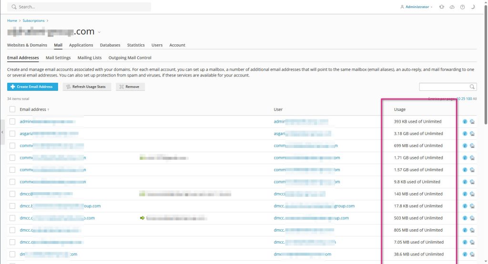Select checkbox for the 1.71 GB mailbox row
Screen dimensions: 488x264
click(x=12, y=158)
